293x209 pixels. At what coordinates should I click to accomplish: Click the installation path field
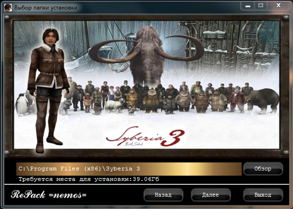(x=129, y=169)
